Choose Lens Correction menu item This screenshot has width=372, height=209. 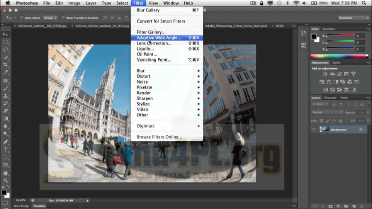point(167,43)
